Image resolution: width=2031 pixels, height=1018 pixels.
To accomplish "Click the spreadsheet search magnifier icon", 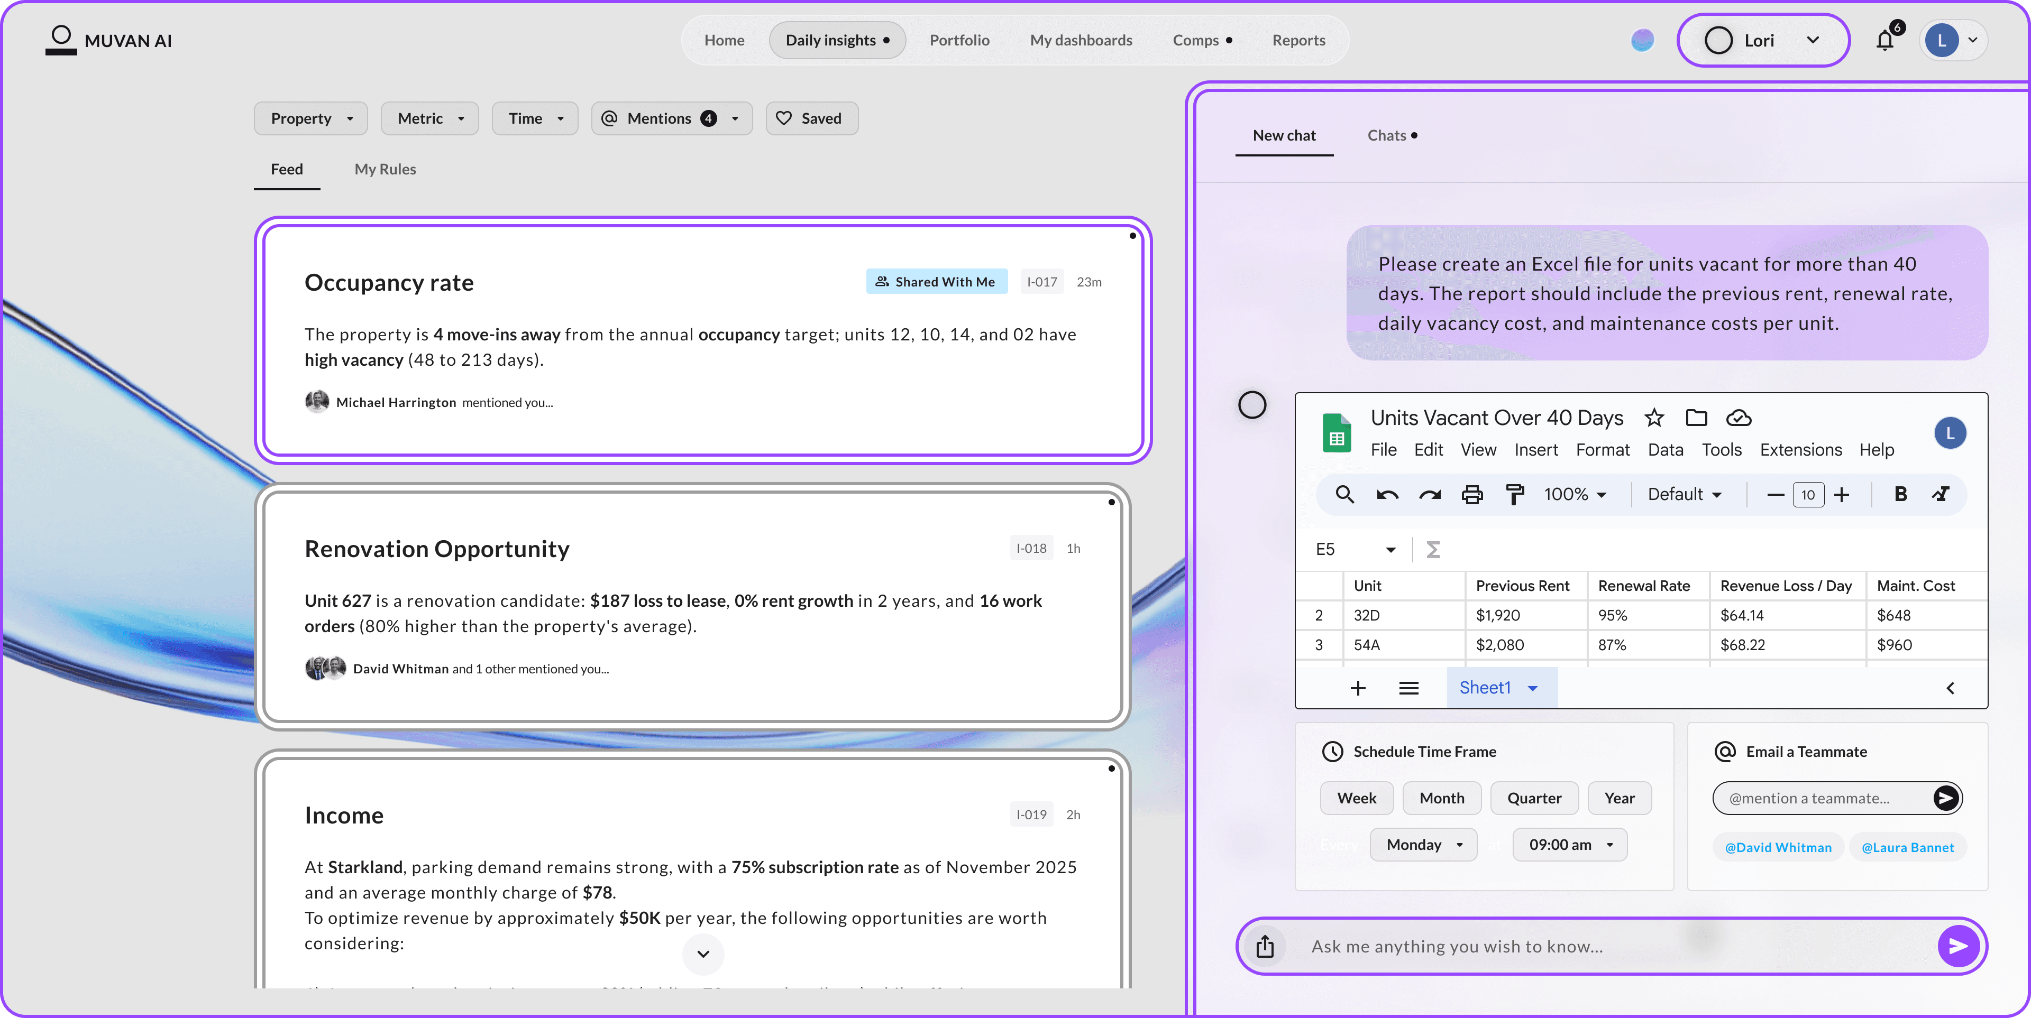I will [x=1344, y=495].
